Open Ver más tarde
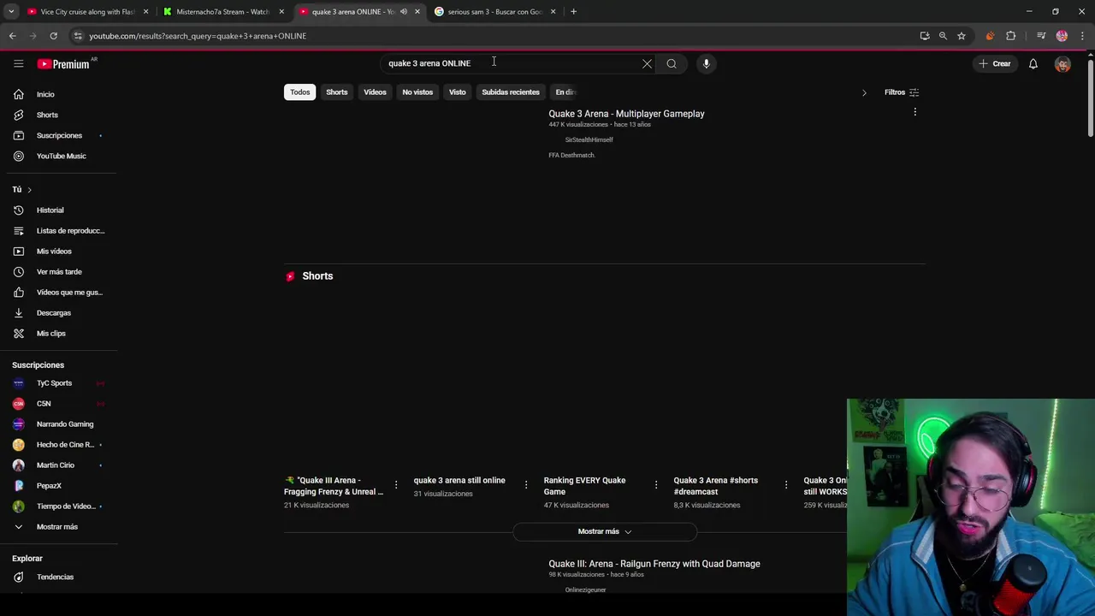Image resolution: width=1095 pixels, height=616 pixels. tap(58, 271)
